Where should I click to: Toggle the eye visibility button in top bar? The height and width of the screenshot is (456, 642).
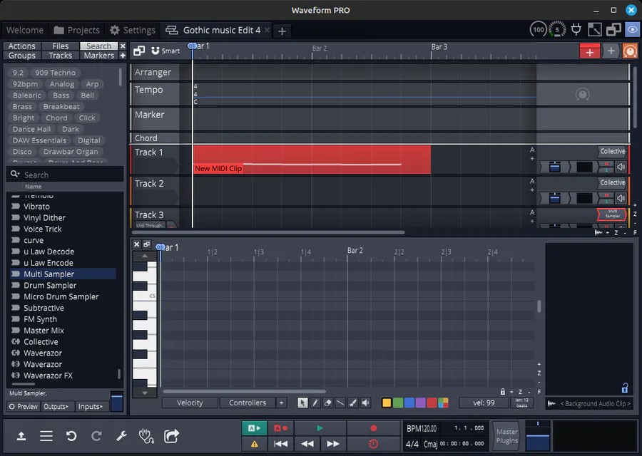pyautogui.click(x=632, y=29)
